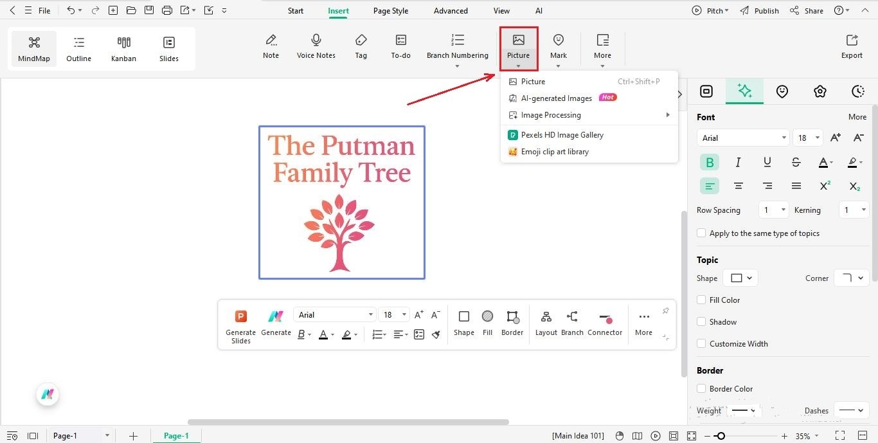Screen dimensions: 878x443
Task: Enable the Customize Width checkbox
Action: click(701, 344)
